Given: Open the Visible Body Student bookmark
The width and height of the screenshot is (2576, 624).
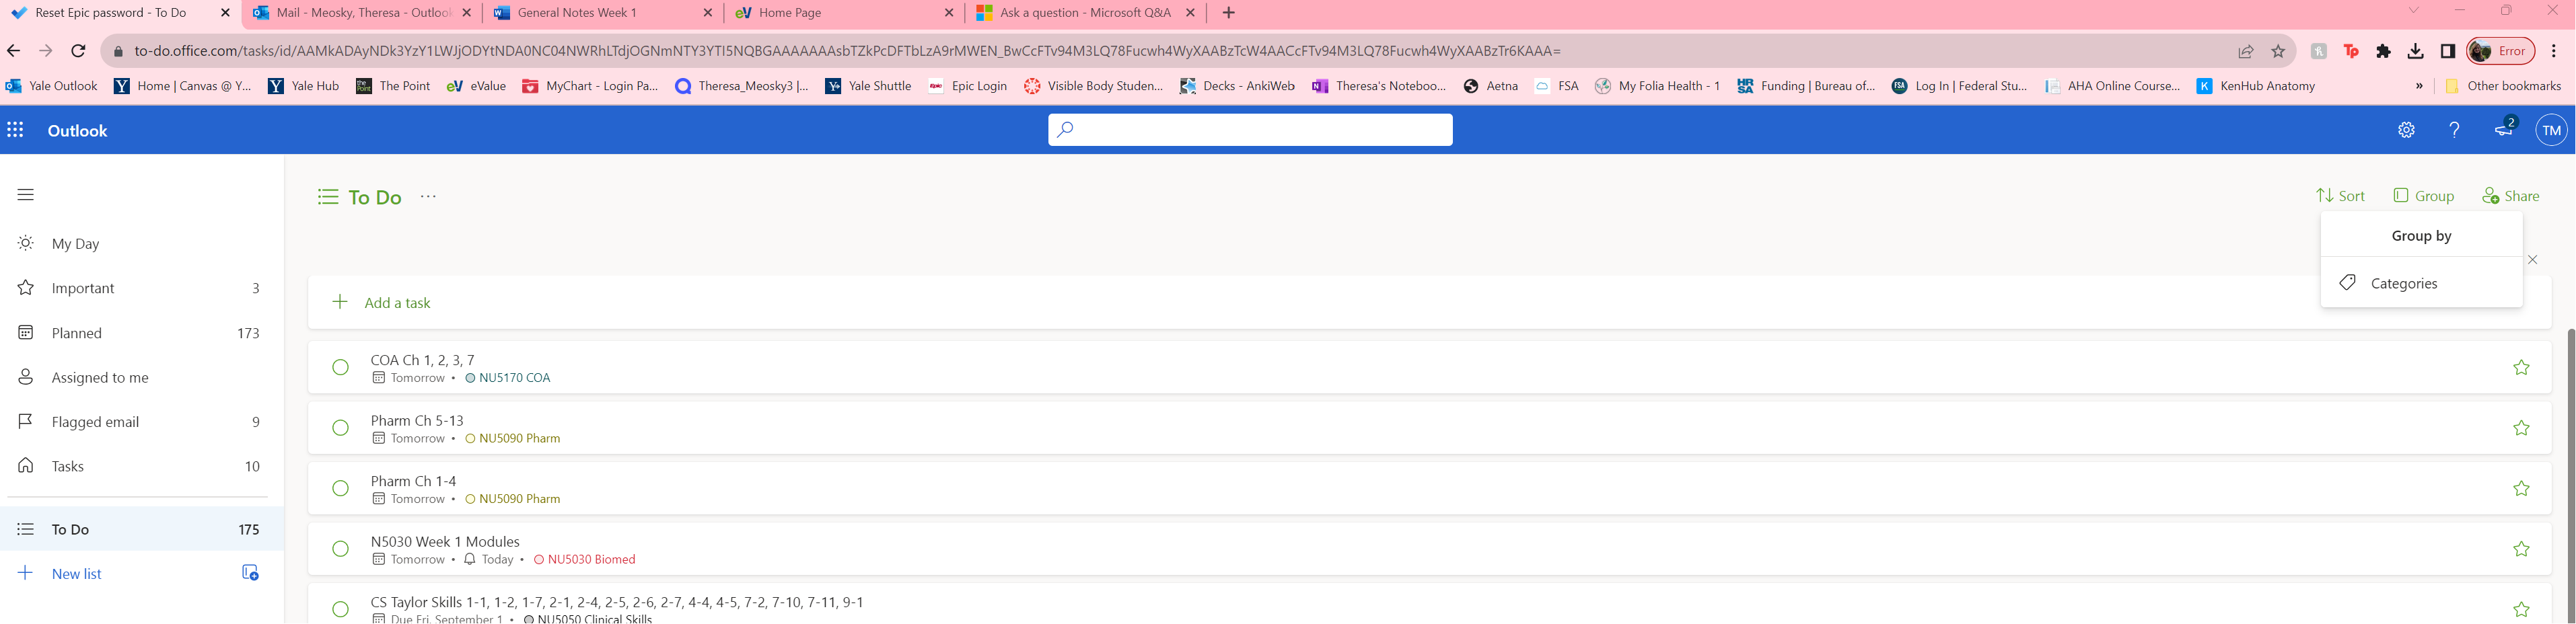Looking at the screenshot, I should tap(1093, 86).
